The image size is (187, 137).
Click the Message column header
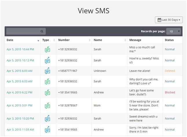coord(135,40)
